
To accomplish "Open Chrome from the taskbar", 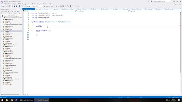I will 12,100.
